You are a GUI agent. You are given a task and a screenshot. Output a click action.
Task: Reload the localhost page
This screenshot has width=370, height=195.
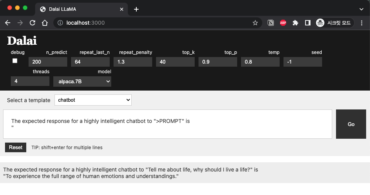[x=32, y=23]
